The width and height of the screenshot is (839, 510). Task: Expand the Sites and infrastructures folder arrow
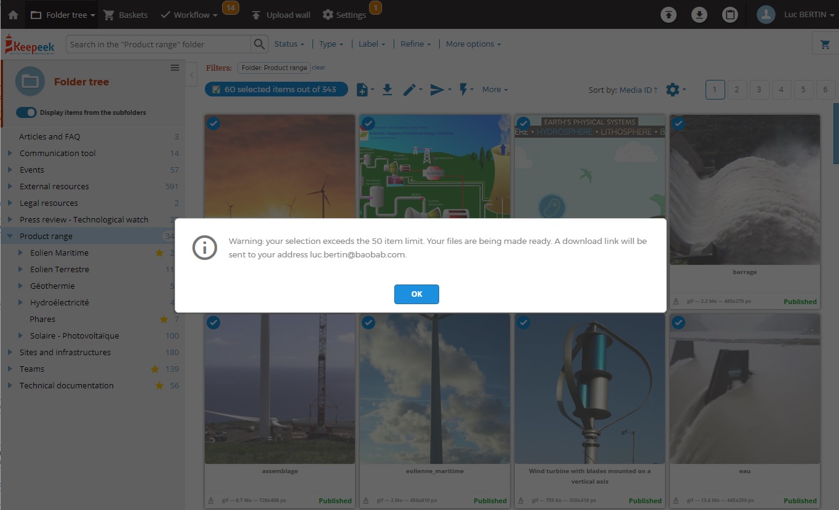pyautogui.click(x=10, y=353)
